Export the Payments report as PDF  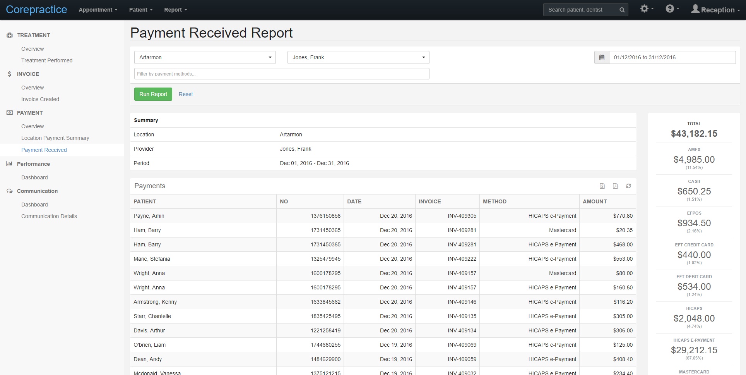(x=616, y=186)
